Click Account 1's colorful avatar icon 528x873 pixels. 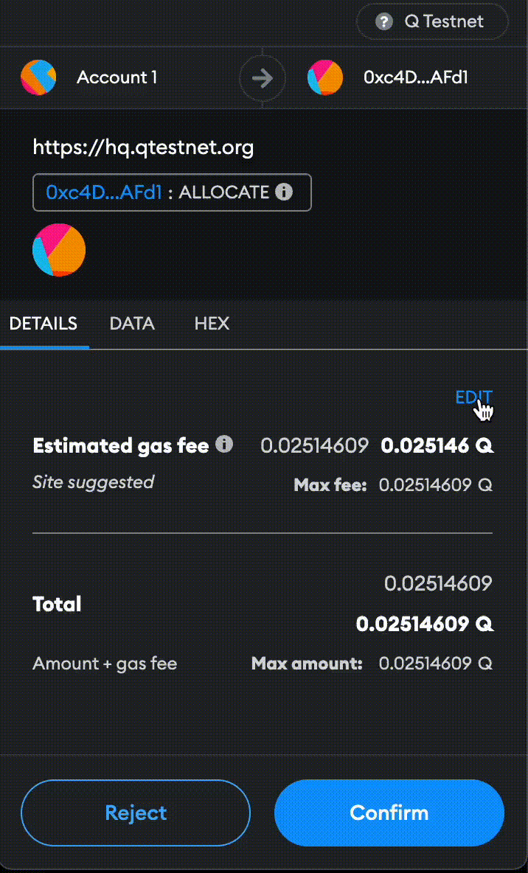click(x=38, y=77)
